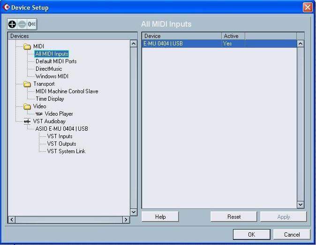Screen dimensions: 316x245
Task: Click the Active column header
Action: point(233,36)
